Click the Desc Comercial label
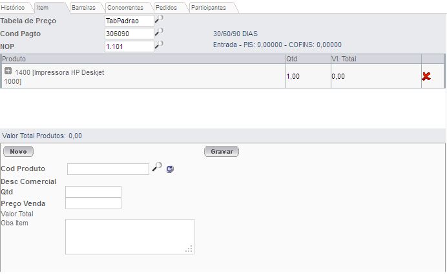Image resolution: width=447 pixels, height=277 pixels. click(x=28, y=181)
